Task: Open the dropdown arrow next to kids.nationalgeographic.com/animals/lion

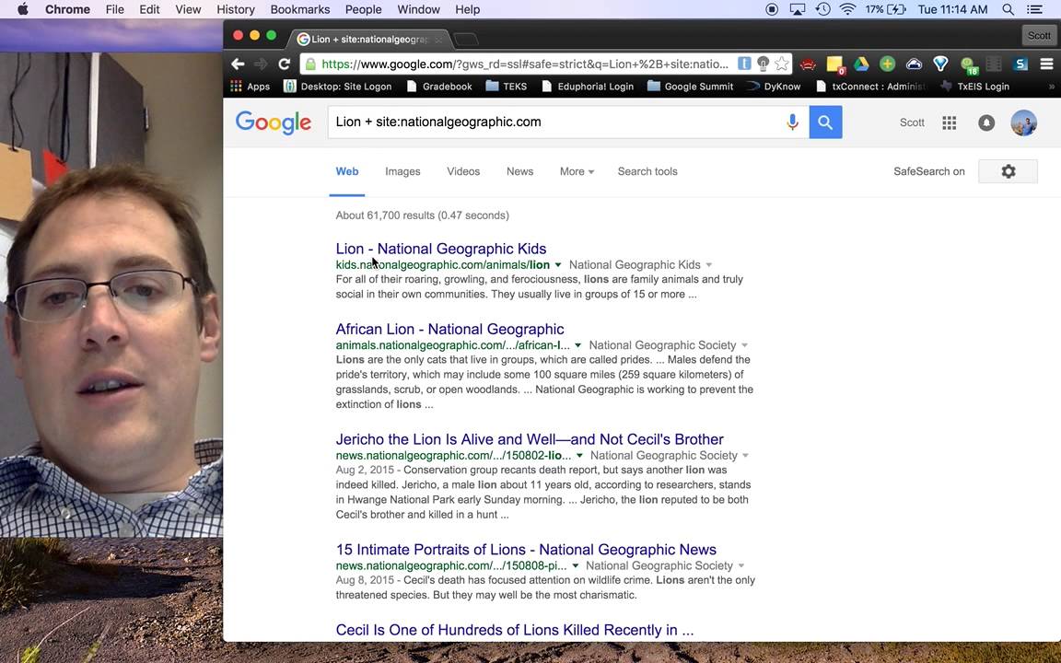Action: [x=557, y=264]
